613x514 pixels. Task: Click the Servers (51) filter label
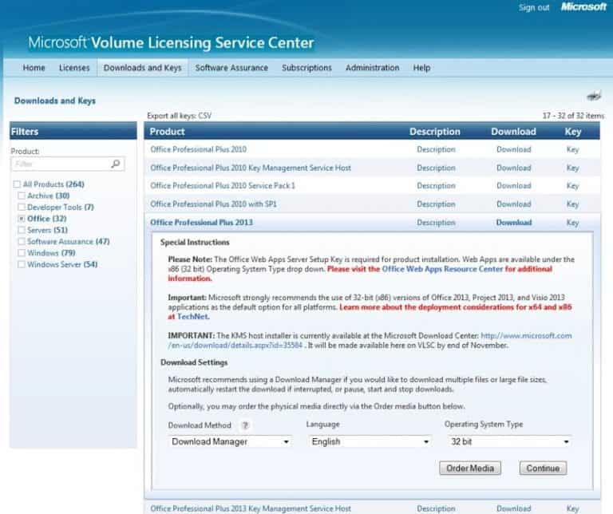pyautogui.click(x=47, y=230)
